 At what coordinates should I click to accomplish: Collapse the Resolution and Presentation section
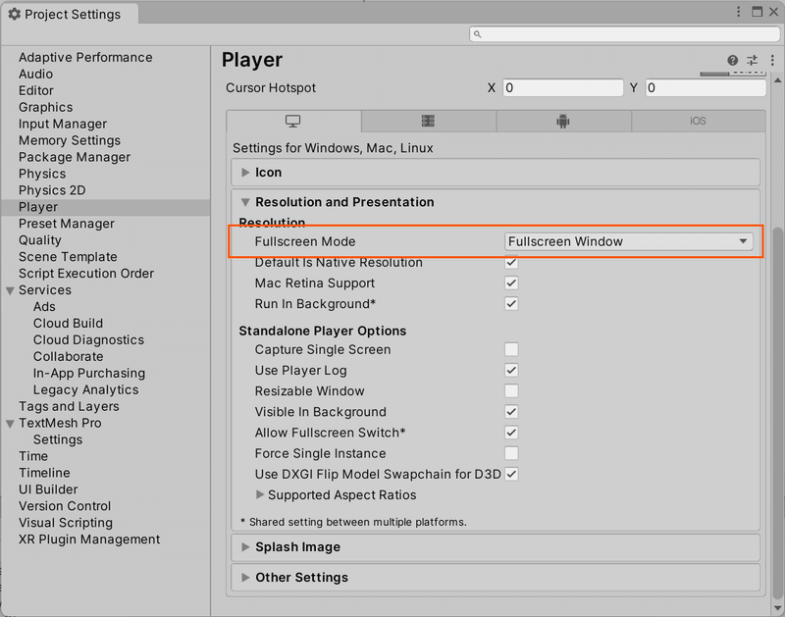pyautogui.click(x=244, y=202)
